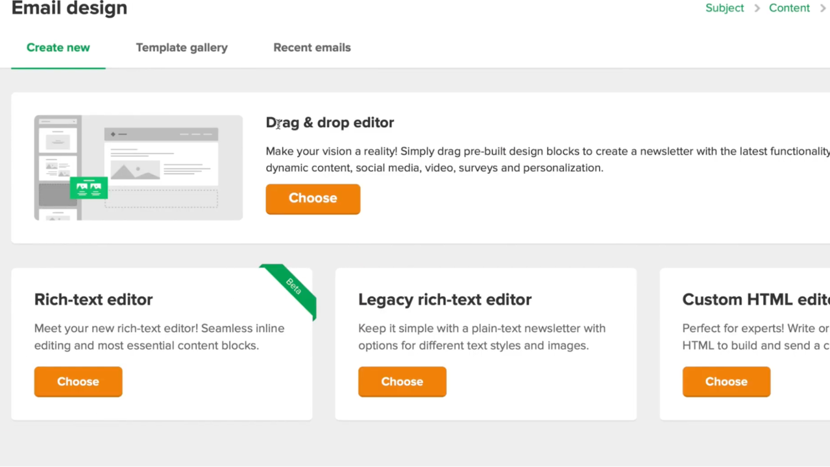Switch to the Template gallery tab
This screenshot has width=830, height=467.
click(182, 47)
